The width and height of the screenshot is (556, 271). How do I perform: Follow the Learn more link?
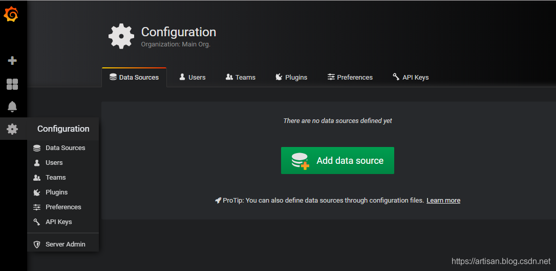click(x=443, y=201)
